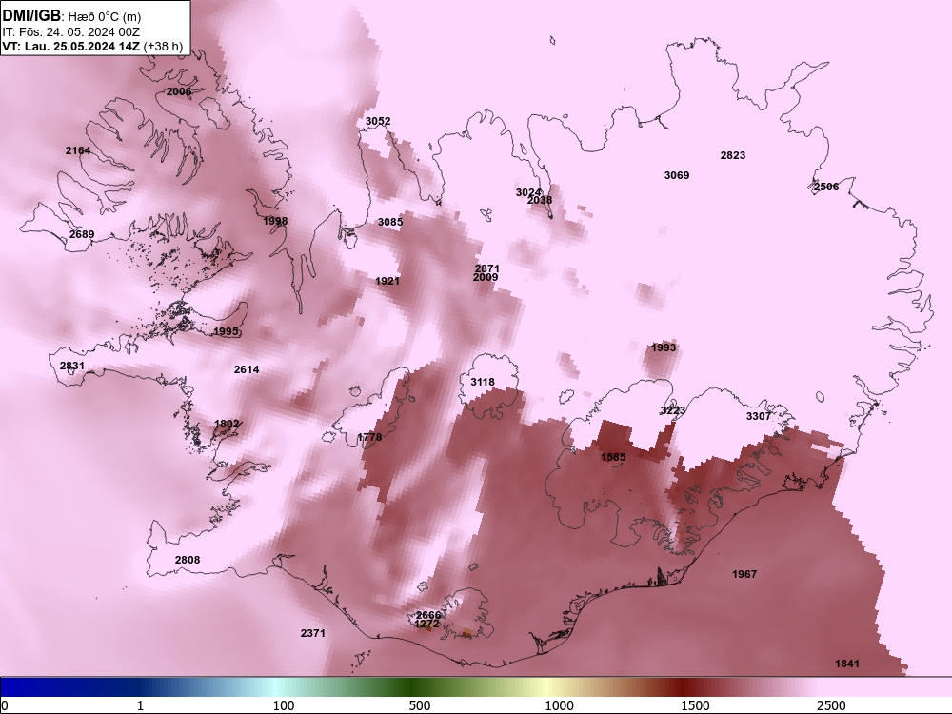Click the map value 1778

click(x=369, y=437)
